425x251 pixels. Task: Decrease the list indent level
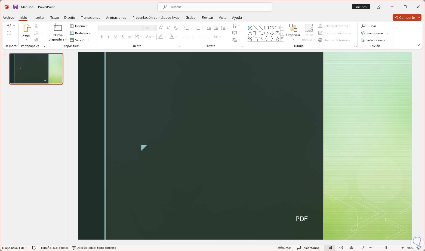(209, 28)
